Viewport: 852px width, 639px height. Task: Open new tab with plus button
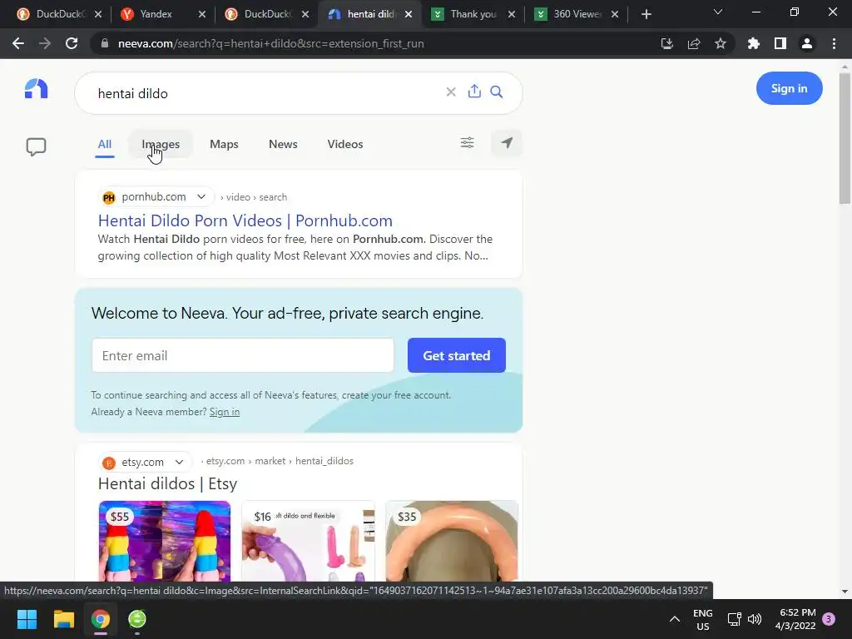pos(646,14)
